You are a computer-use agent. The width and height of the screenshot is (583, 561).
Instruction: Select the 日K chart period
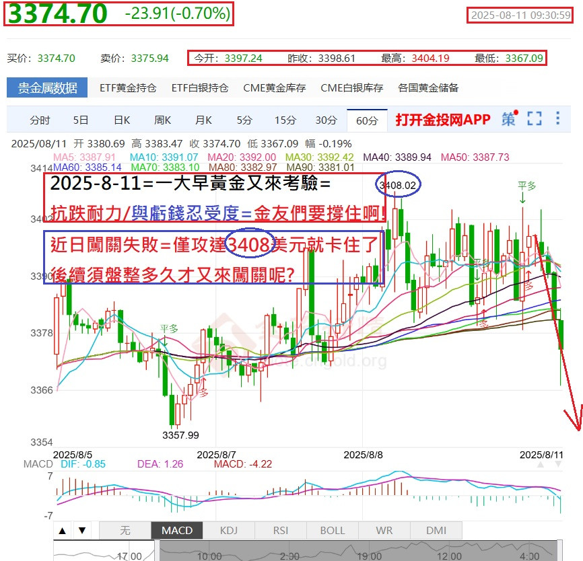click(x=122, y=120)
